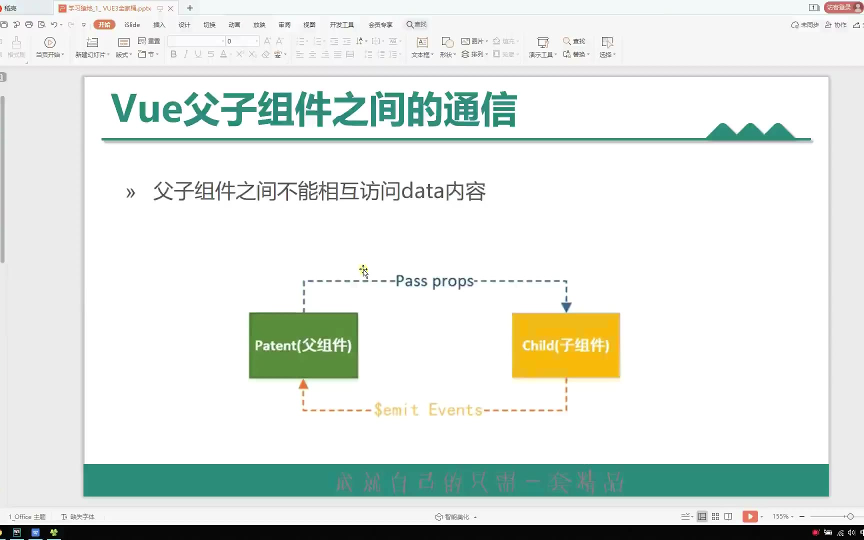Screen dimensions: 864x540
Task: Increase font size
Action: 267,41
